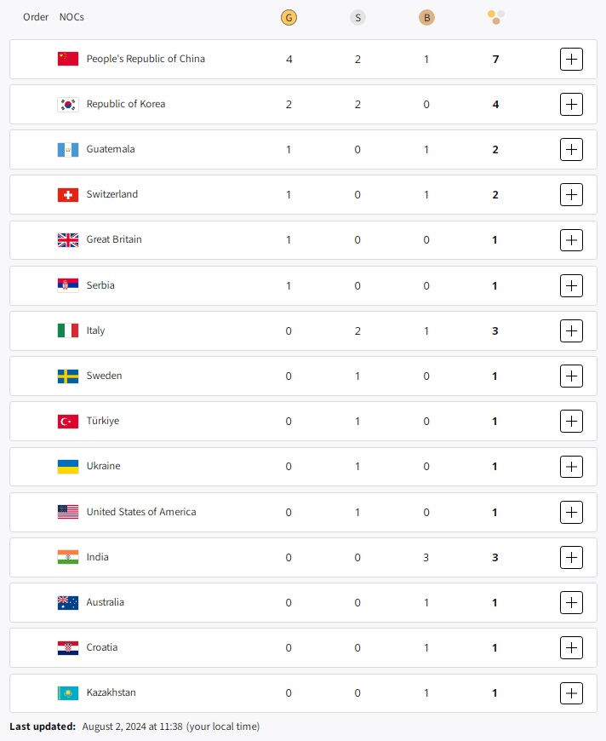Click the Guatemala flag icon

point(68,150)
